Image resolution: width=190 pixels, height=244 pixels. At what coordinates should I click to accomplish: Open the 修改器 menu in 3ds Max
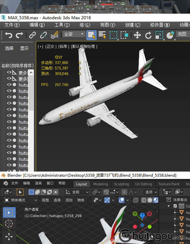160,25
